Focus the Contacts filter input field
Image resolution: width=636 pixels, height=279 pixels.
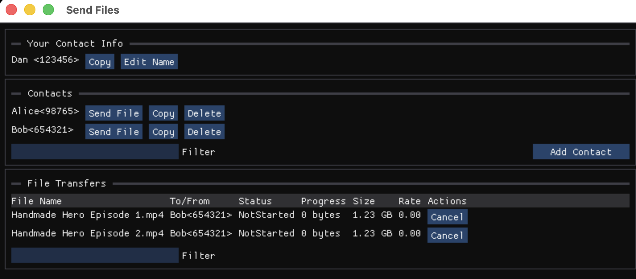pos(95,152)
